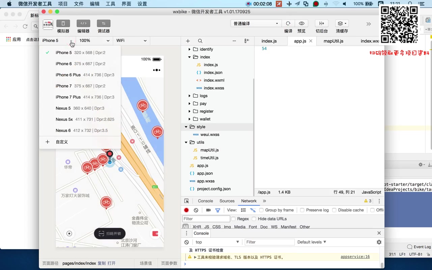Open devtools three-dot menu
Screen dimensions: 432x270
[x=379, y=201]
